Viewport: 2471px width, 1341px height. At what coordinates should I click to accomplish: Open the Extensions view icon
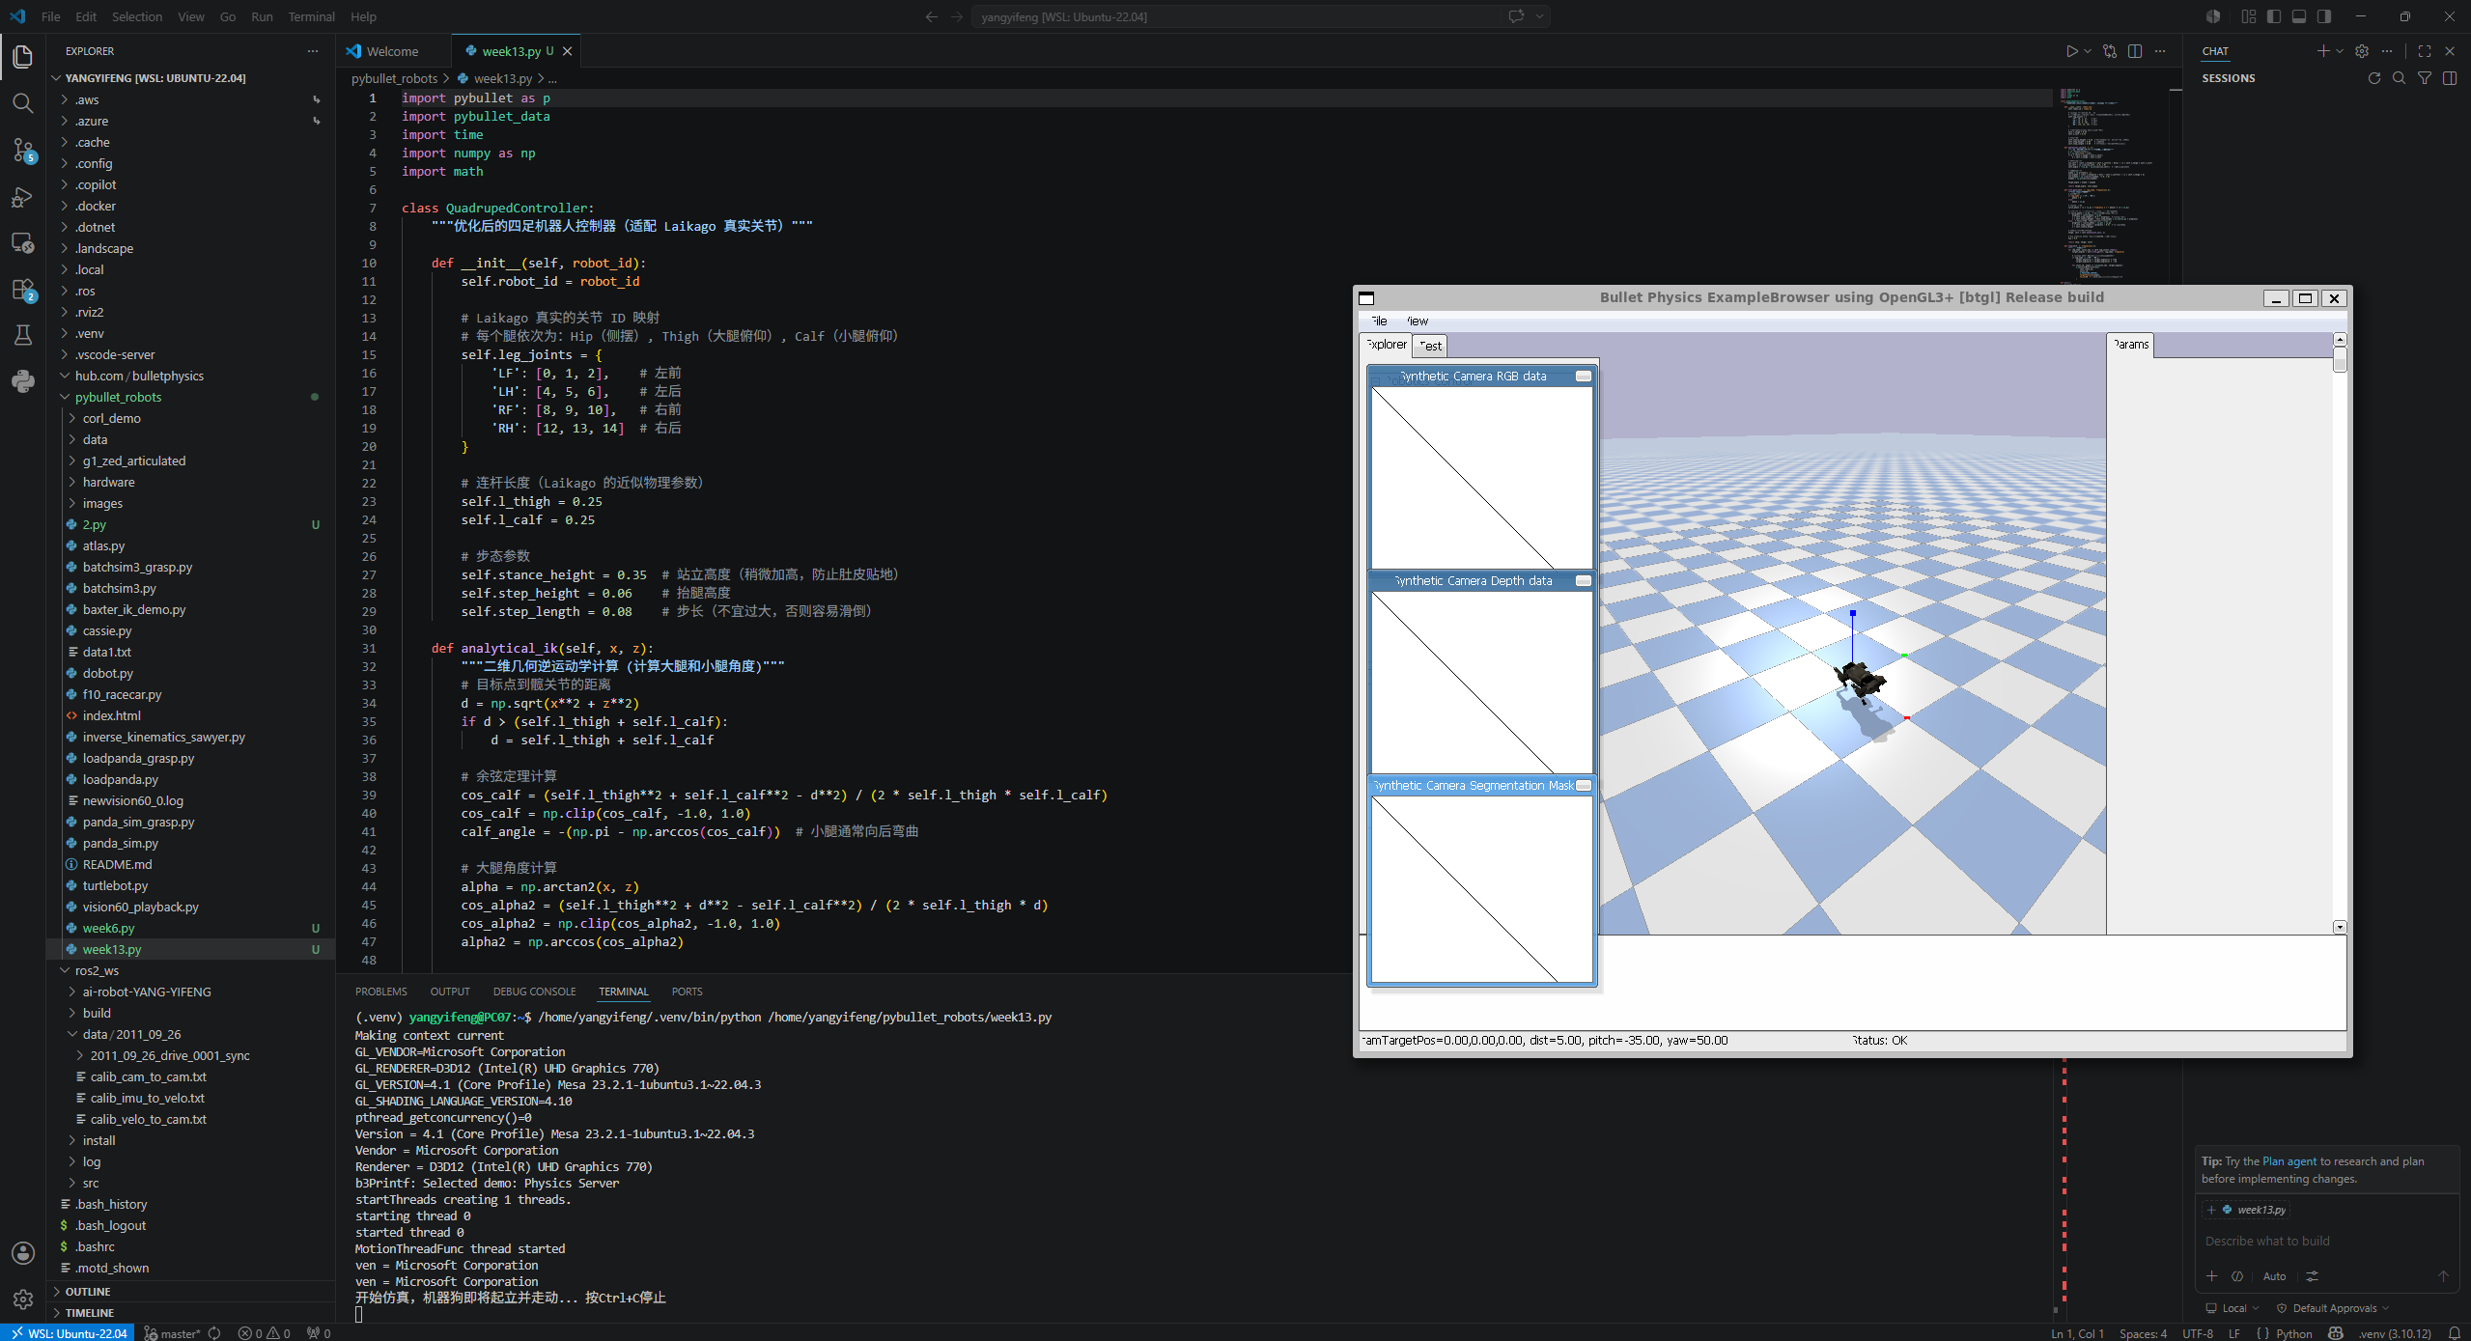tap(23, 289)
